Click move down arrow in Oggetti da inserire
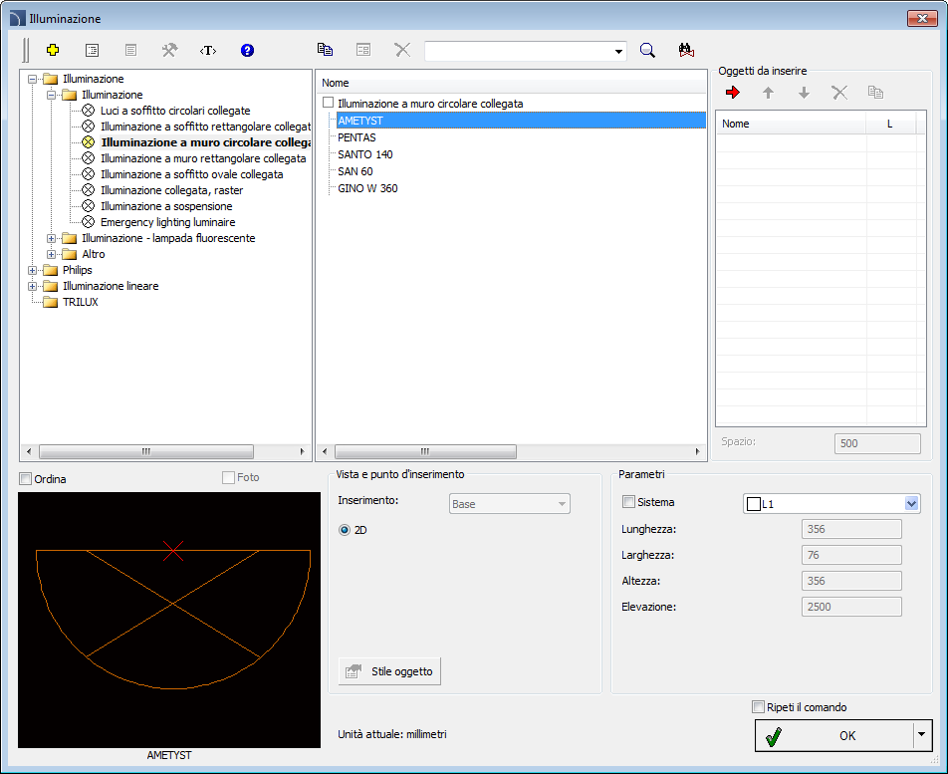Viewport: 948px width, 774px height. [x=805, y=93]
